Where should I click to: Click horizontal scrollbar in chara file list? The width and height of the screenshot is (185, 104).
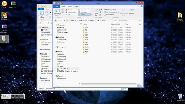click(108, 83)
